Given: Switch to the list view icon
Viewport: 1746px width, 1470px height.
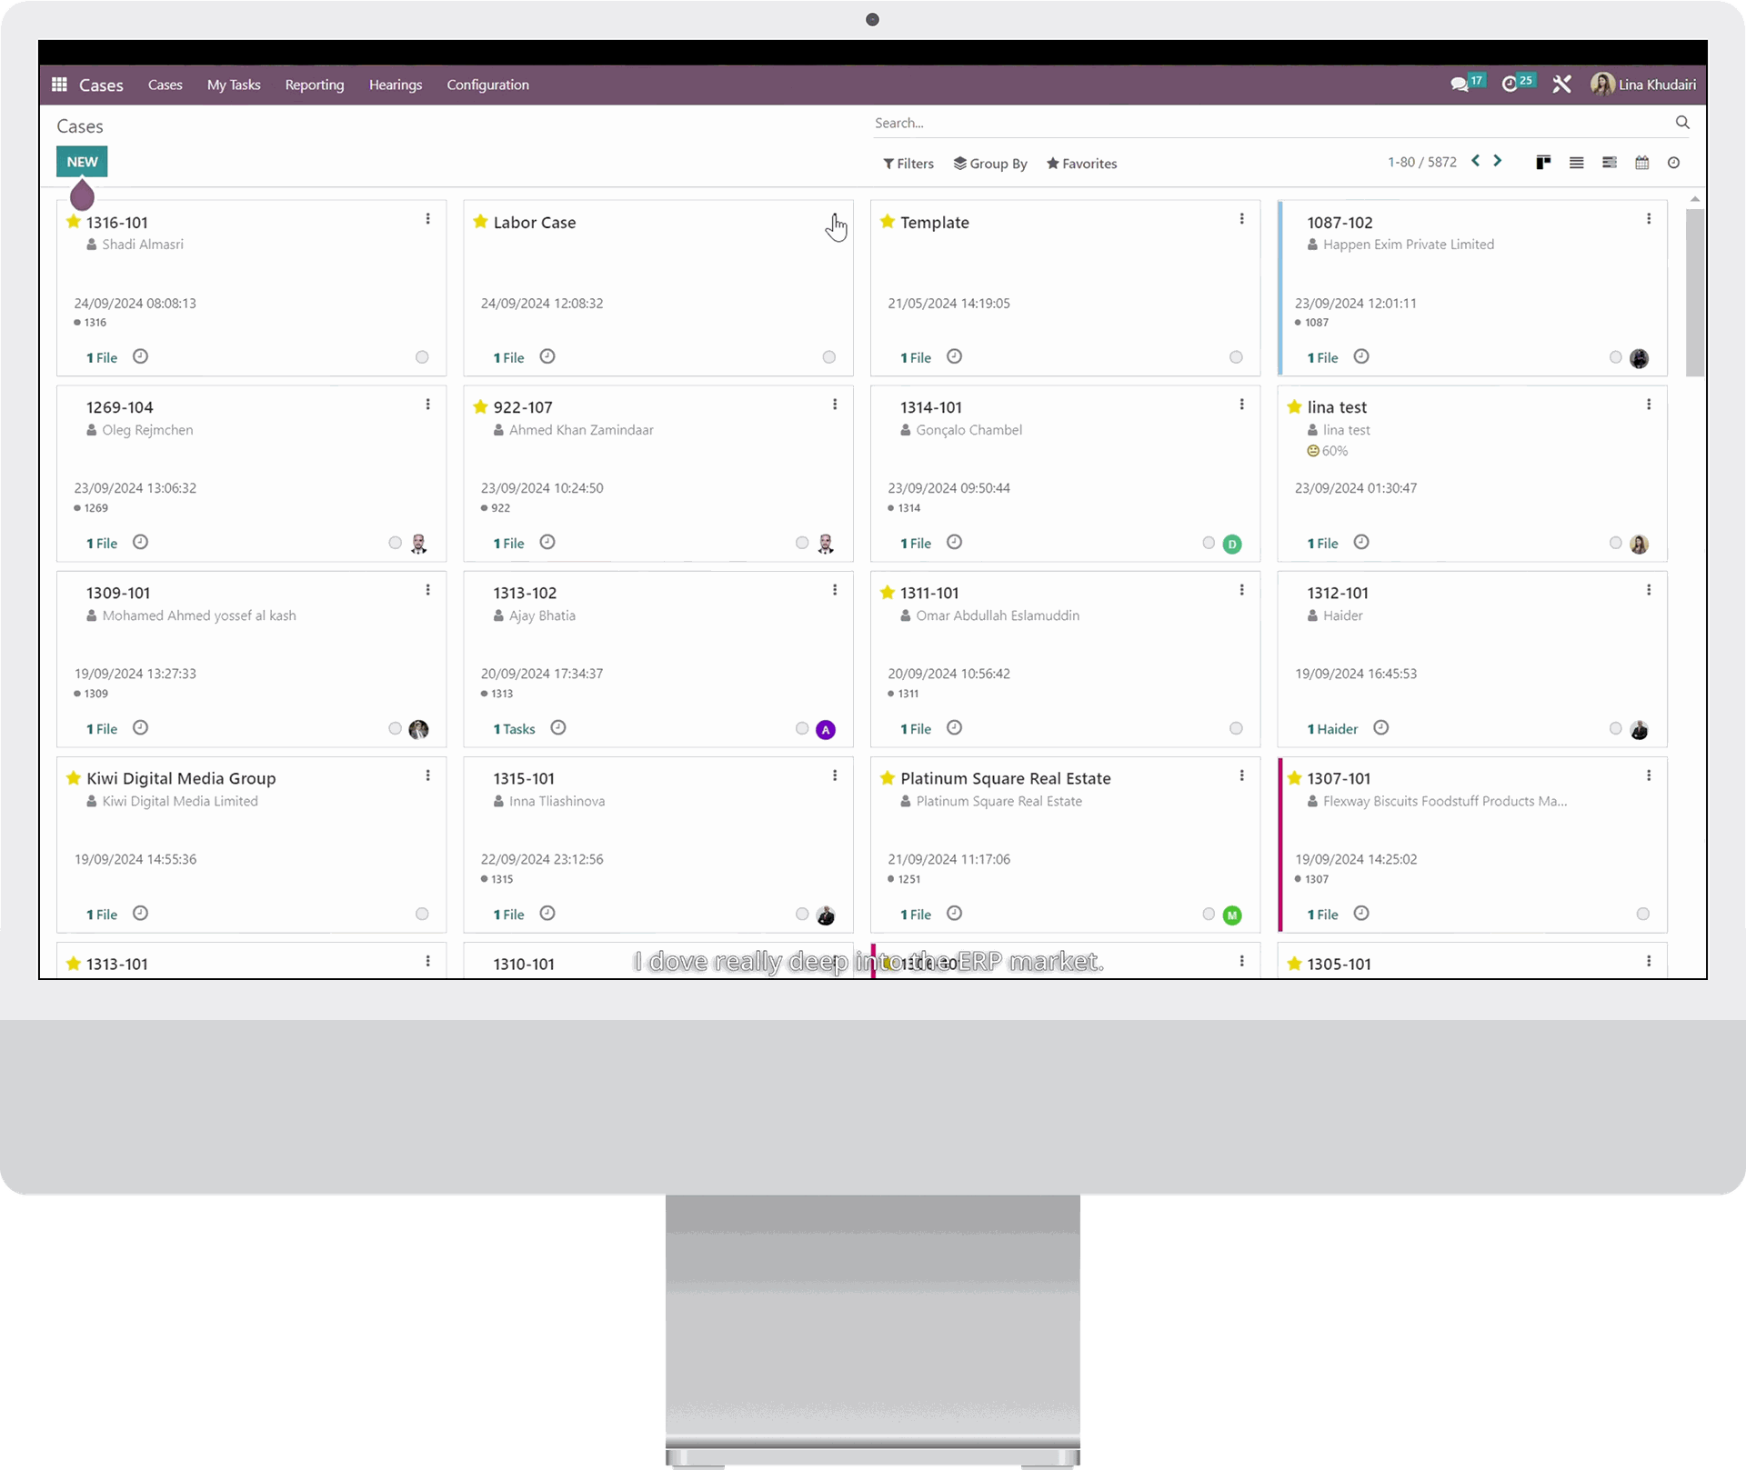Looking at the screenshot, I should pos(1576,163).
